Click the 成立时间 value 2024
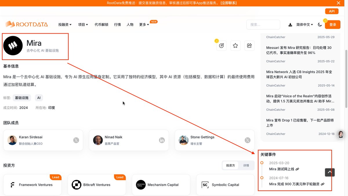The height and width of the screenshot is (196, 348). (23, 108)
